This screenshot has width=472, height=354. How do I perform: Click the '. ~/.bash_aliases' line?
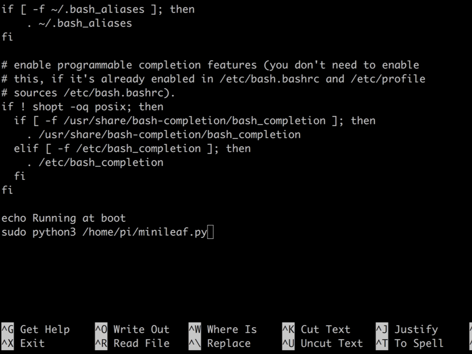[79, 23]
